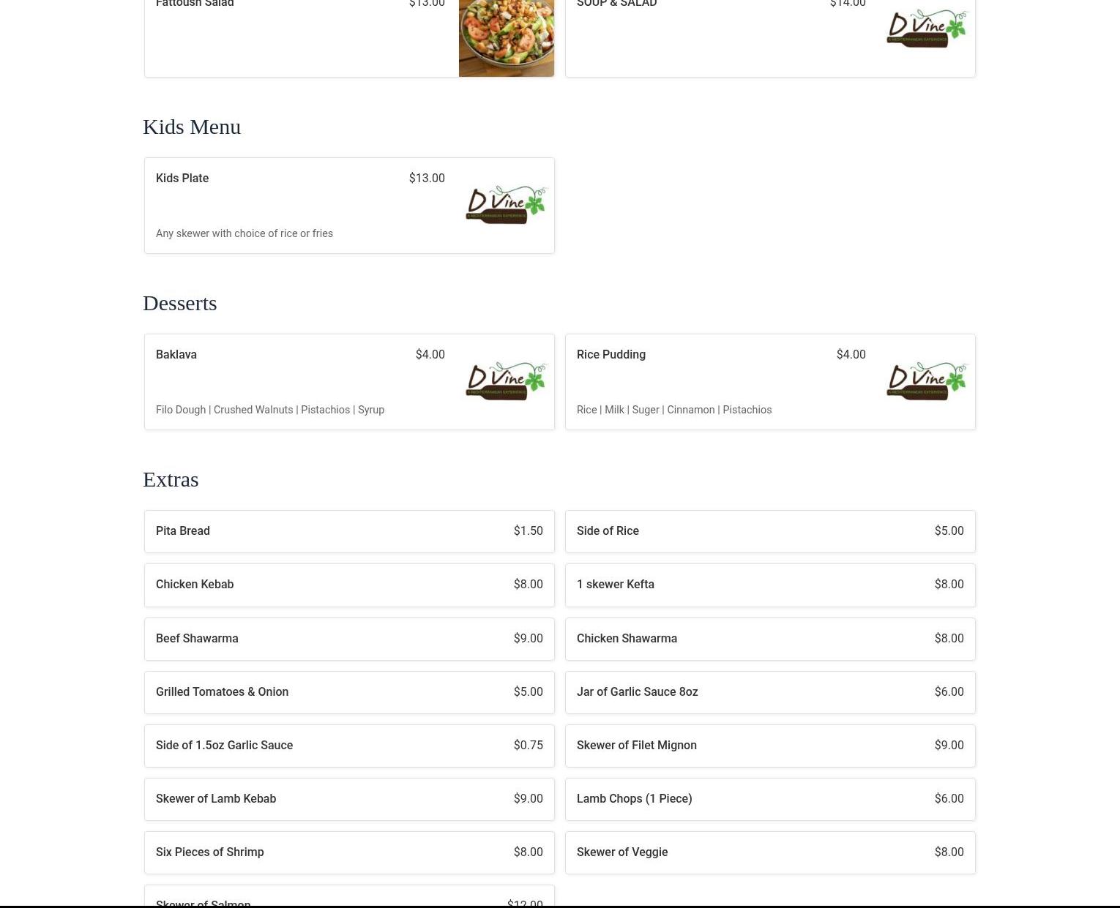1120x908 pixels.
Task: Select Lamb Chops (1 Piece)
Action: [x=770, y=799]
